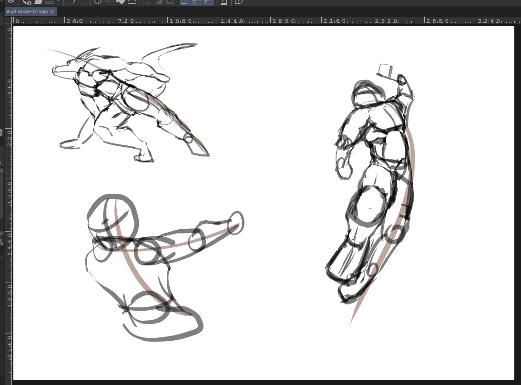Click the Open file icon
521x385 pixels.
[x=38, y=2]
